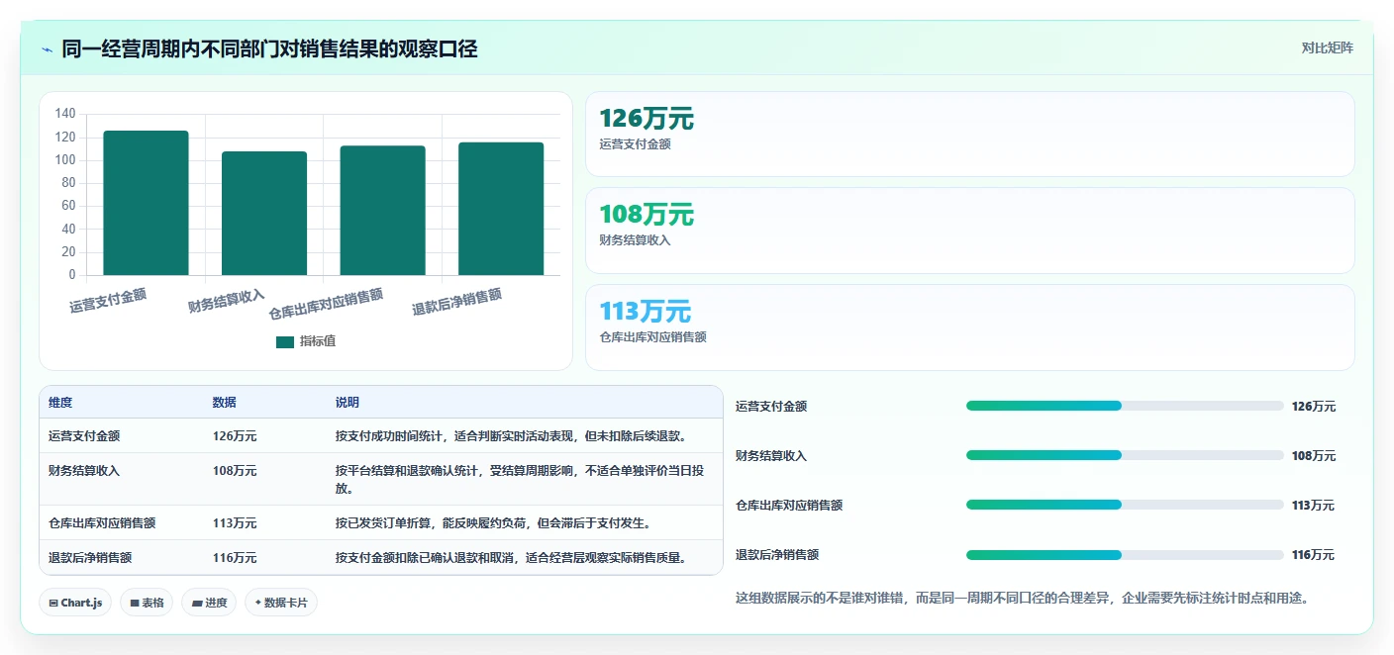This screenshot has height=655, width=1394.
Task: Click the 仓库出库对应销售额 progress bar
Action: [1125, 505]
